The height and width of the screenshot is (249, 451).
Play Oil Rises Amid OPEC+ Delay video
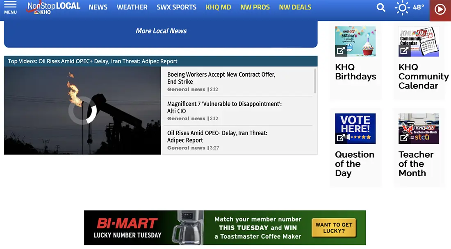point(217,136)
